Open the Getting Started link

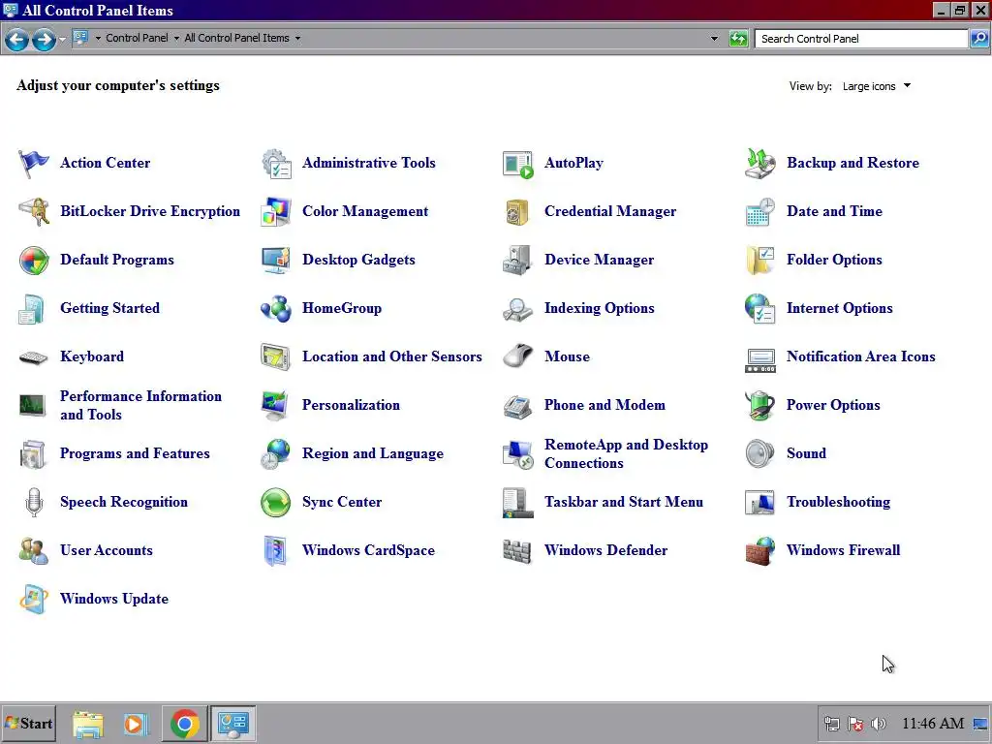pos(110,308)
